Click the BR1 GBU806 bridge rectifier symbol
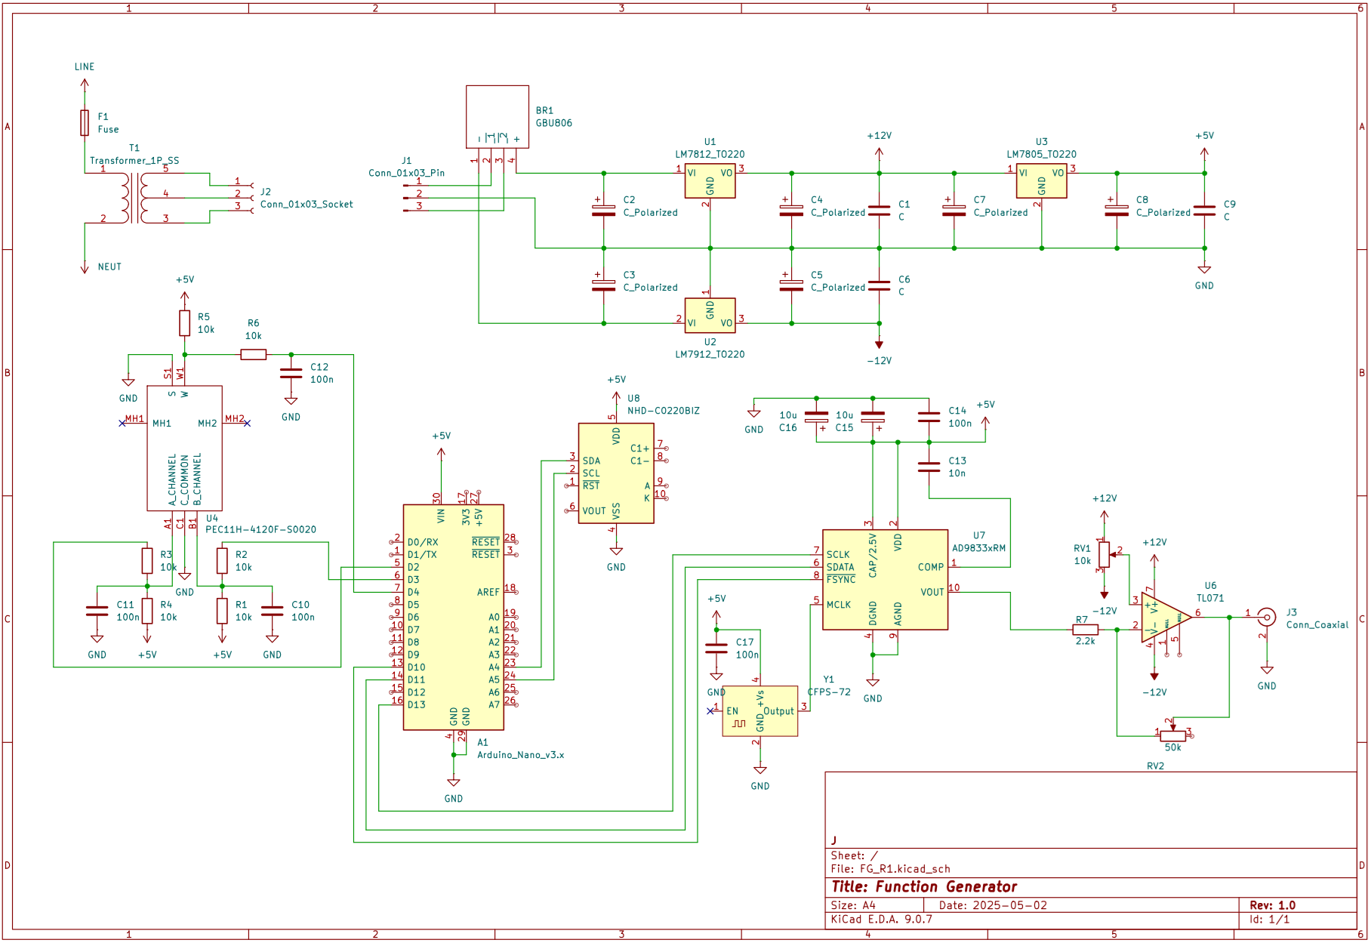The height and width of the screenshot is (943, 1371). (497, 117)
